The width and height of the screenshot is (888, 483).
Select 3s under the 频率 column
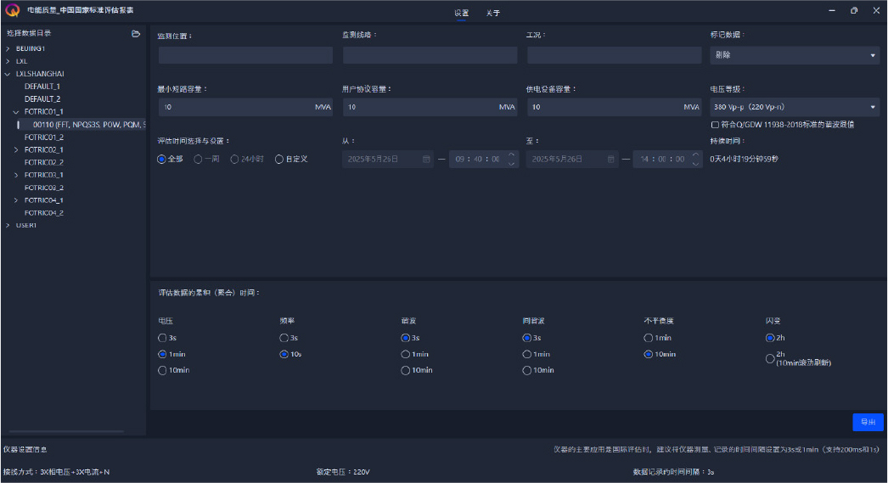tap(284, 338)
